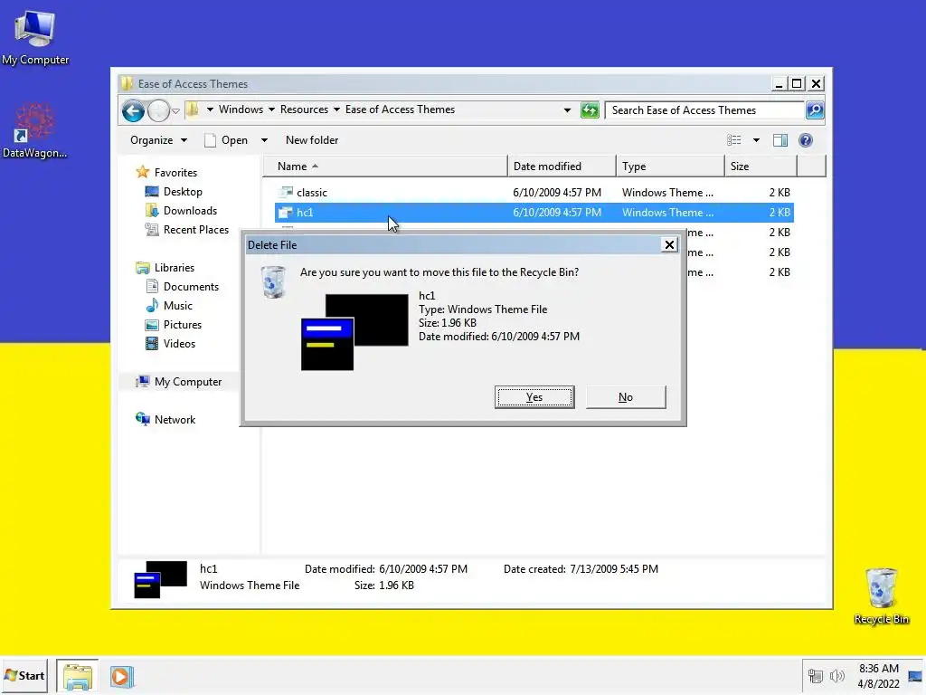The height and width of the screenshot is (695, 926).
Task: Maximize the Ease of Access Themes window
Action: coord(797,84)
